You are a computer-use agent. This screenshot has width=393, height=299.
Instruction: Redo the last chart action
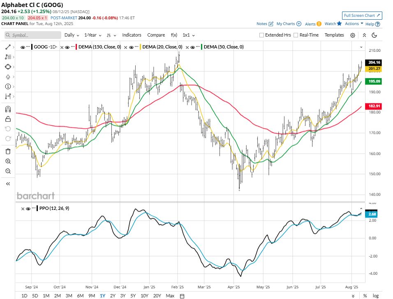8,138
